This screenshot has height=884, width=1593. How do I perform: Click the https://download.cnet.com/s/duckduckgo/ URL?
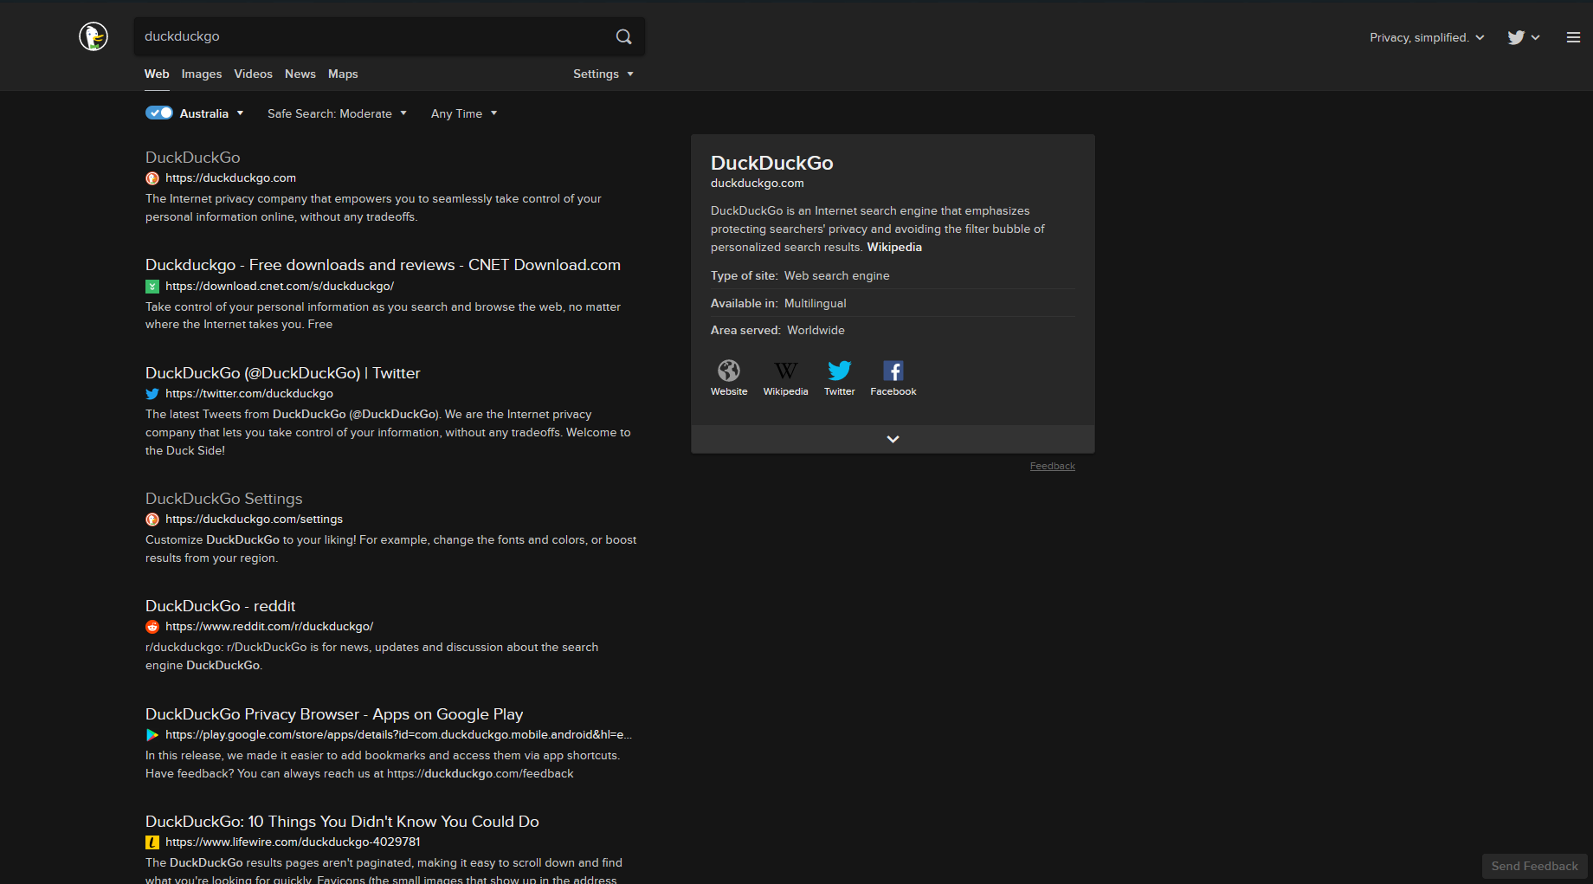[x=280, y=286]
